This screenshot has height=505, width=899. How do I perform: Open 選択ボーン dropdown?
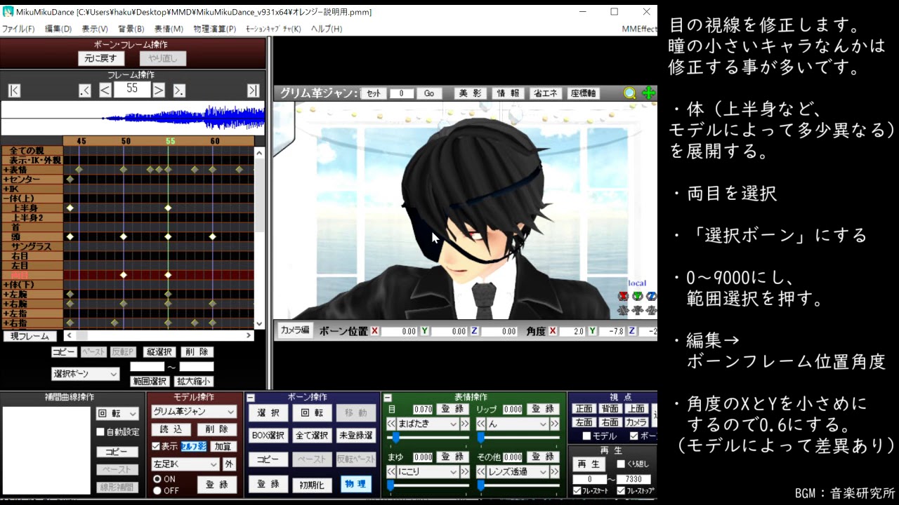tap(86, 374)
